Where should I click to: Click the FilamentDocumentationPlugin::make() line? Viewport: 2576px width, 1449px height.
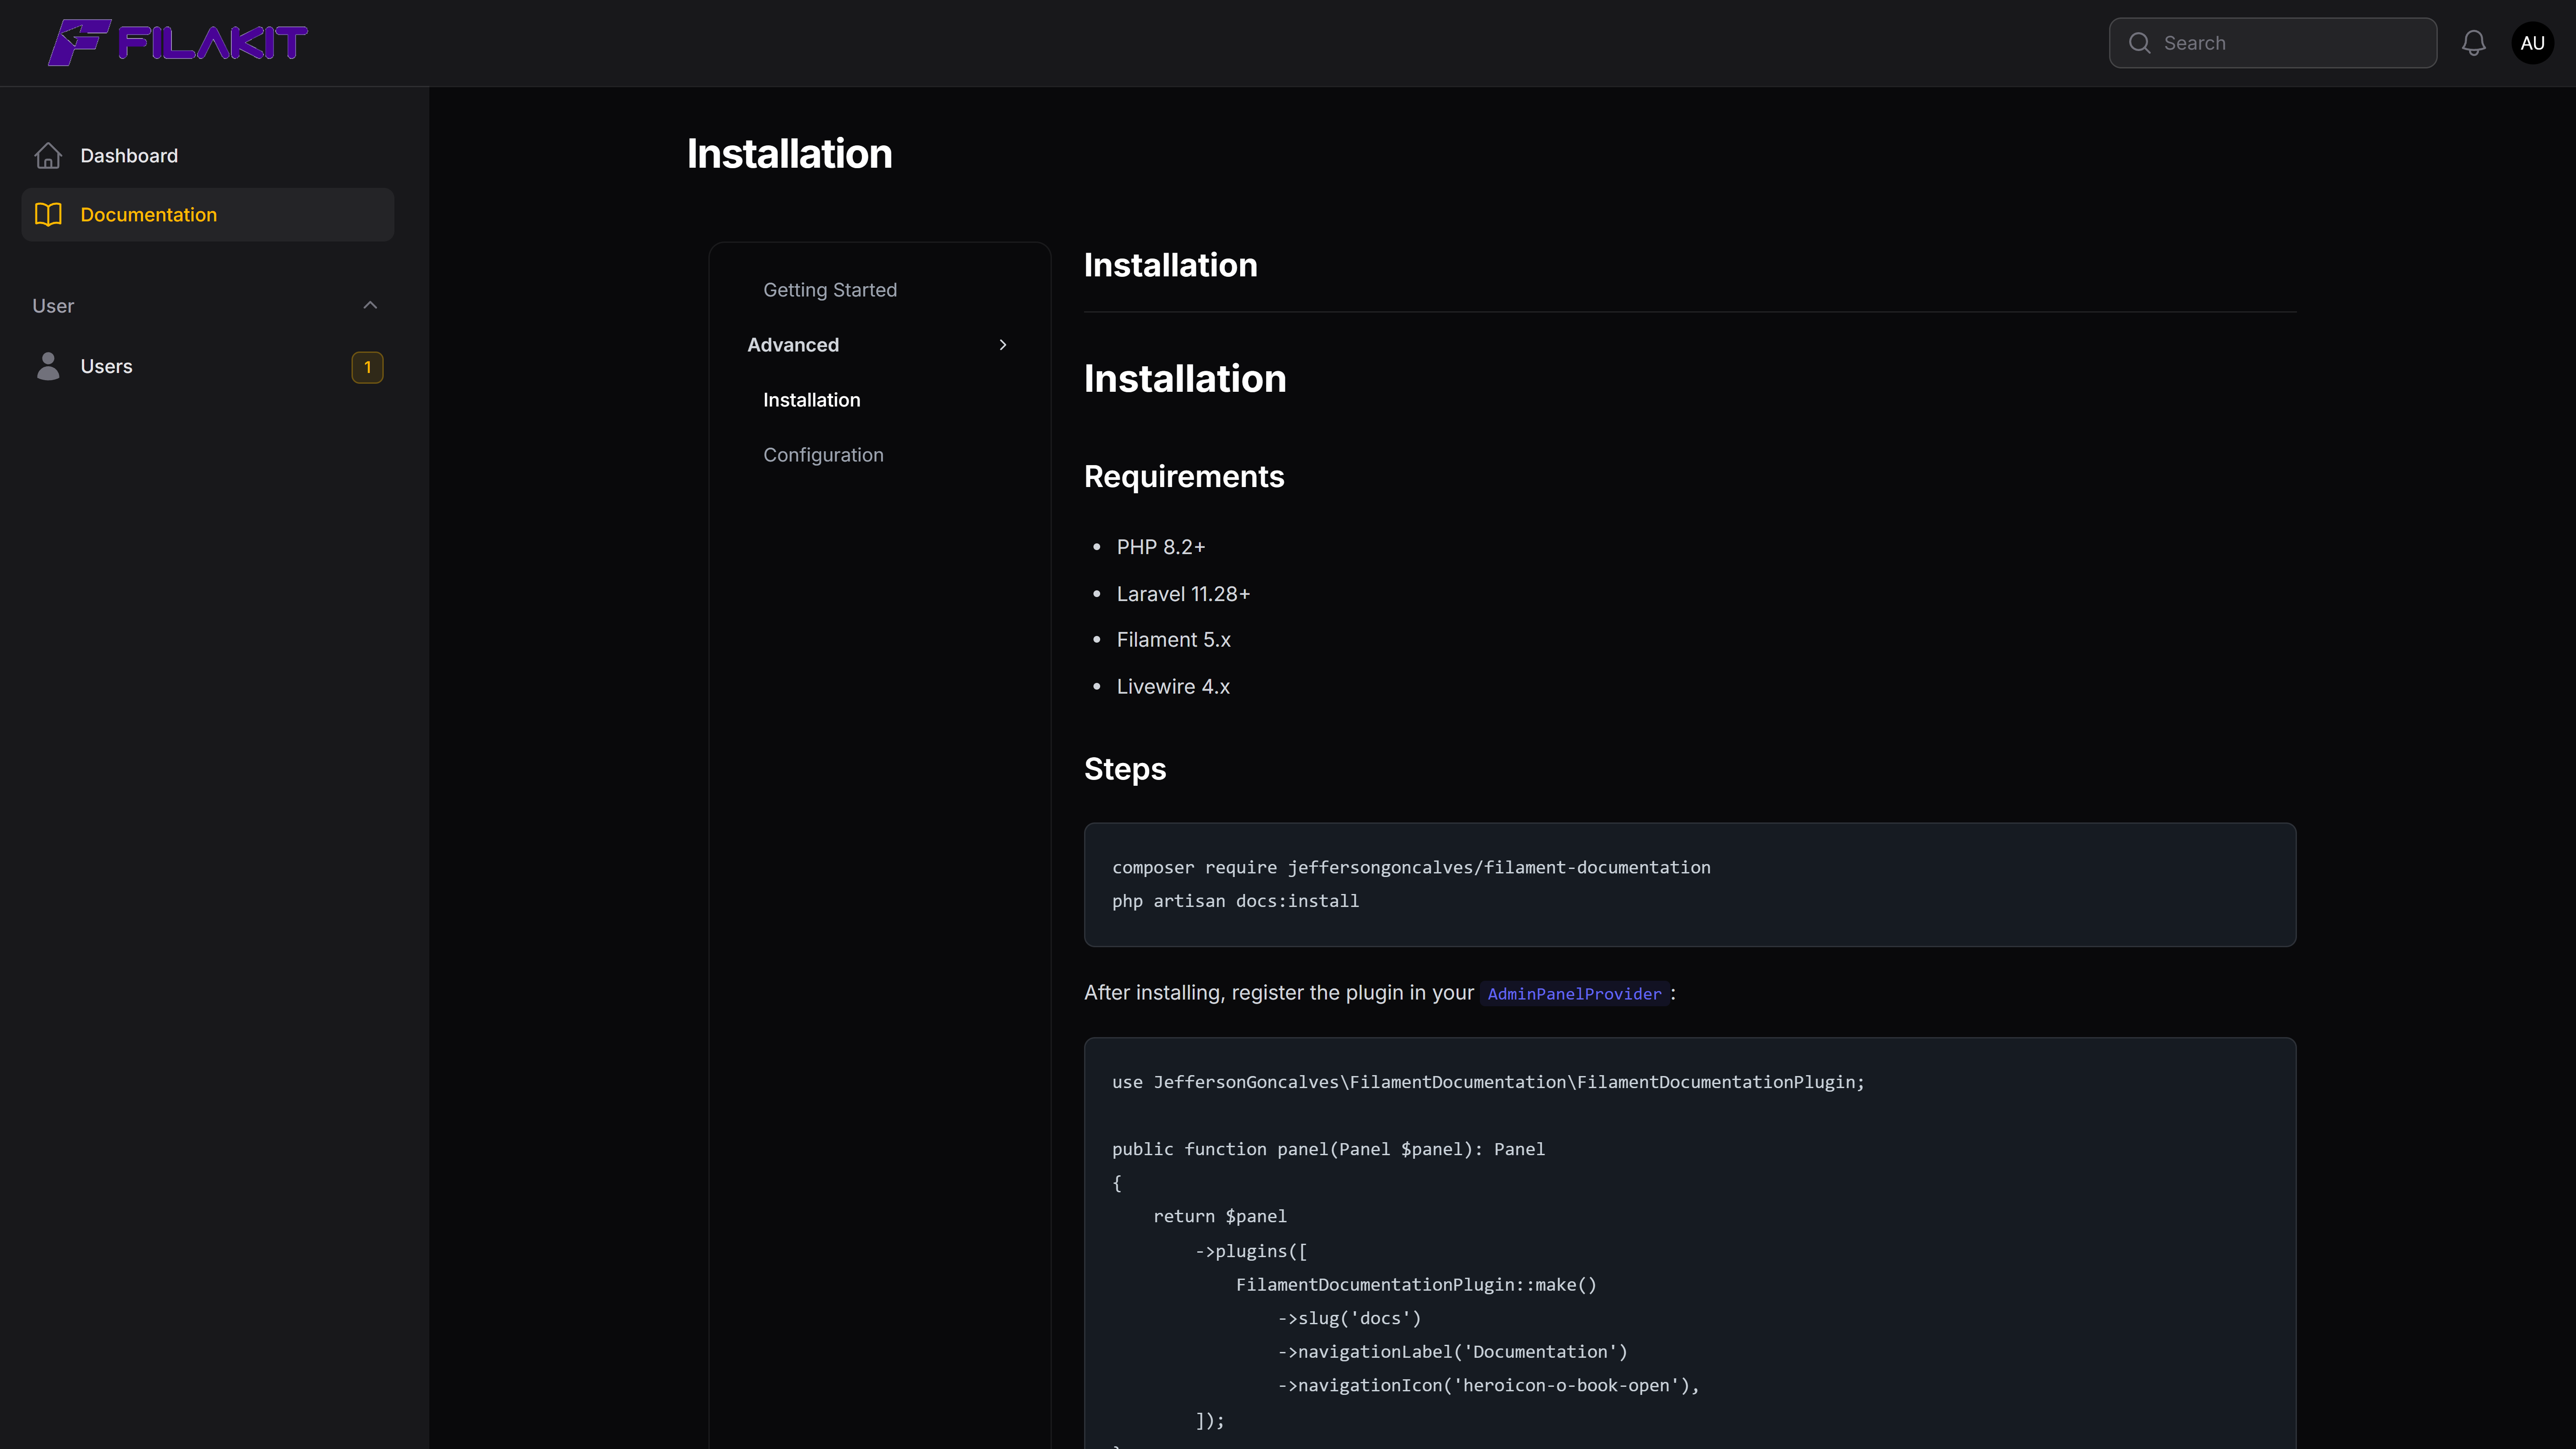[1416, 1285]
